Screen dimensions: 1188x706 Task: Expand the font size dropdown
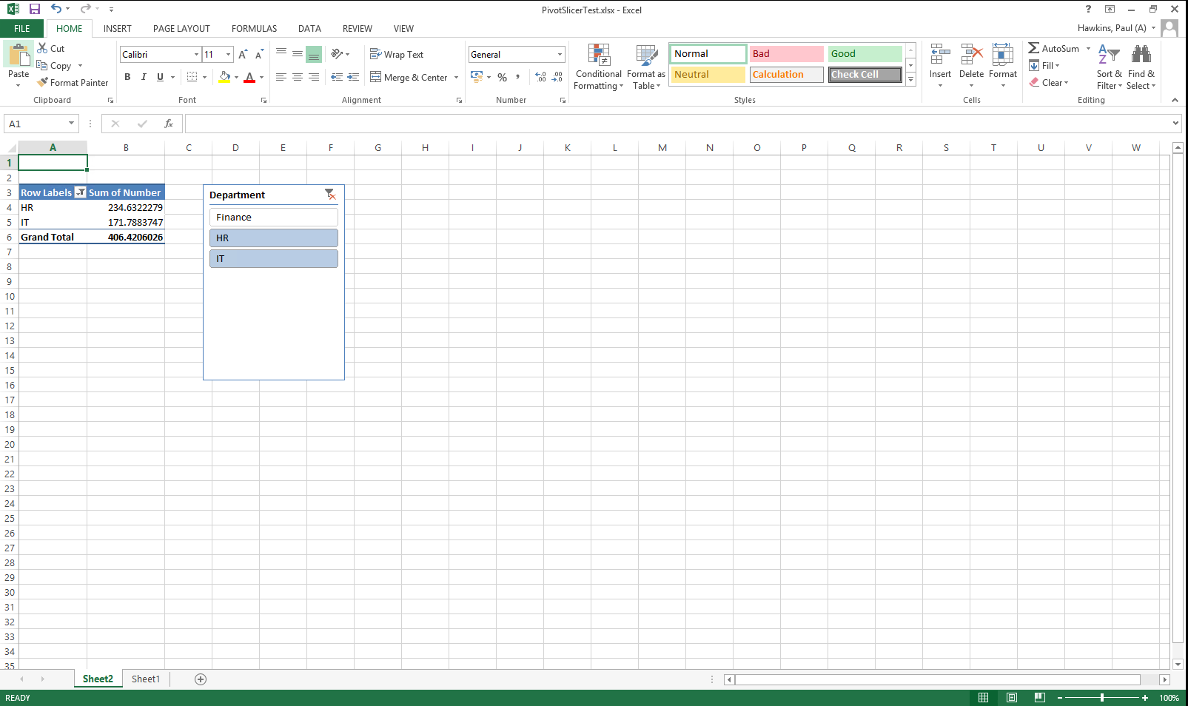pyautogui.click(x=228, y=55)
